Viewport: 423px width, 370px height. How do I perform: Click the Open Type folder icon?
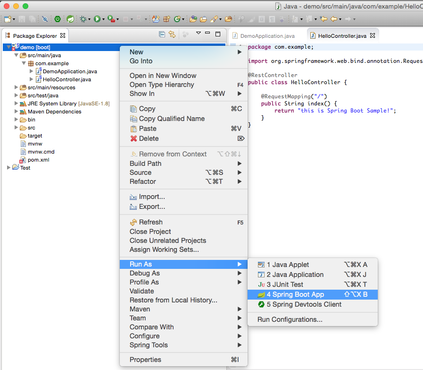[193, 19]
